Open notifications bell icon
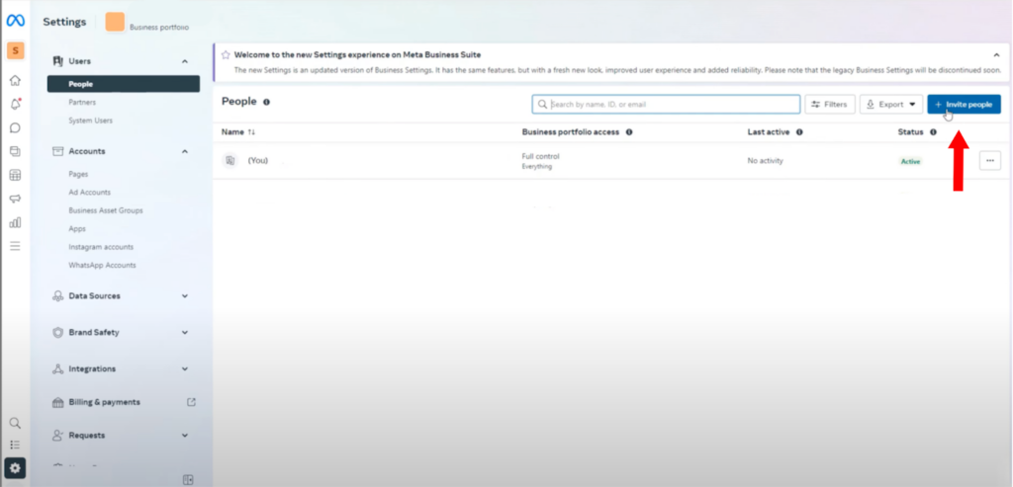 coord(15,104)
